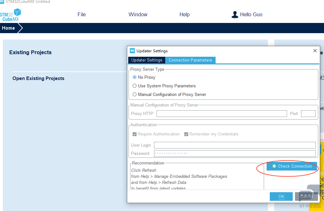Image resolution: width=324 pixels, height=211 pixels.
Task: Switch to the Updater Settings tab
Action: coord(147,60)
